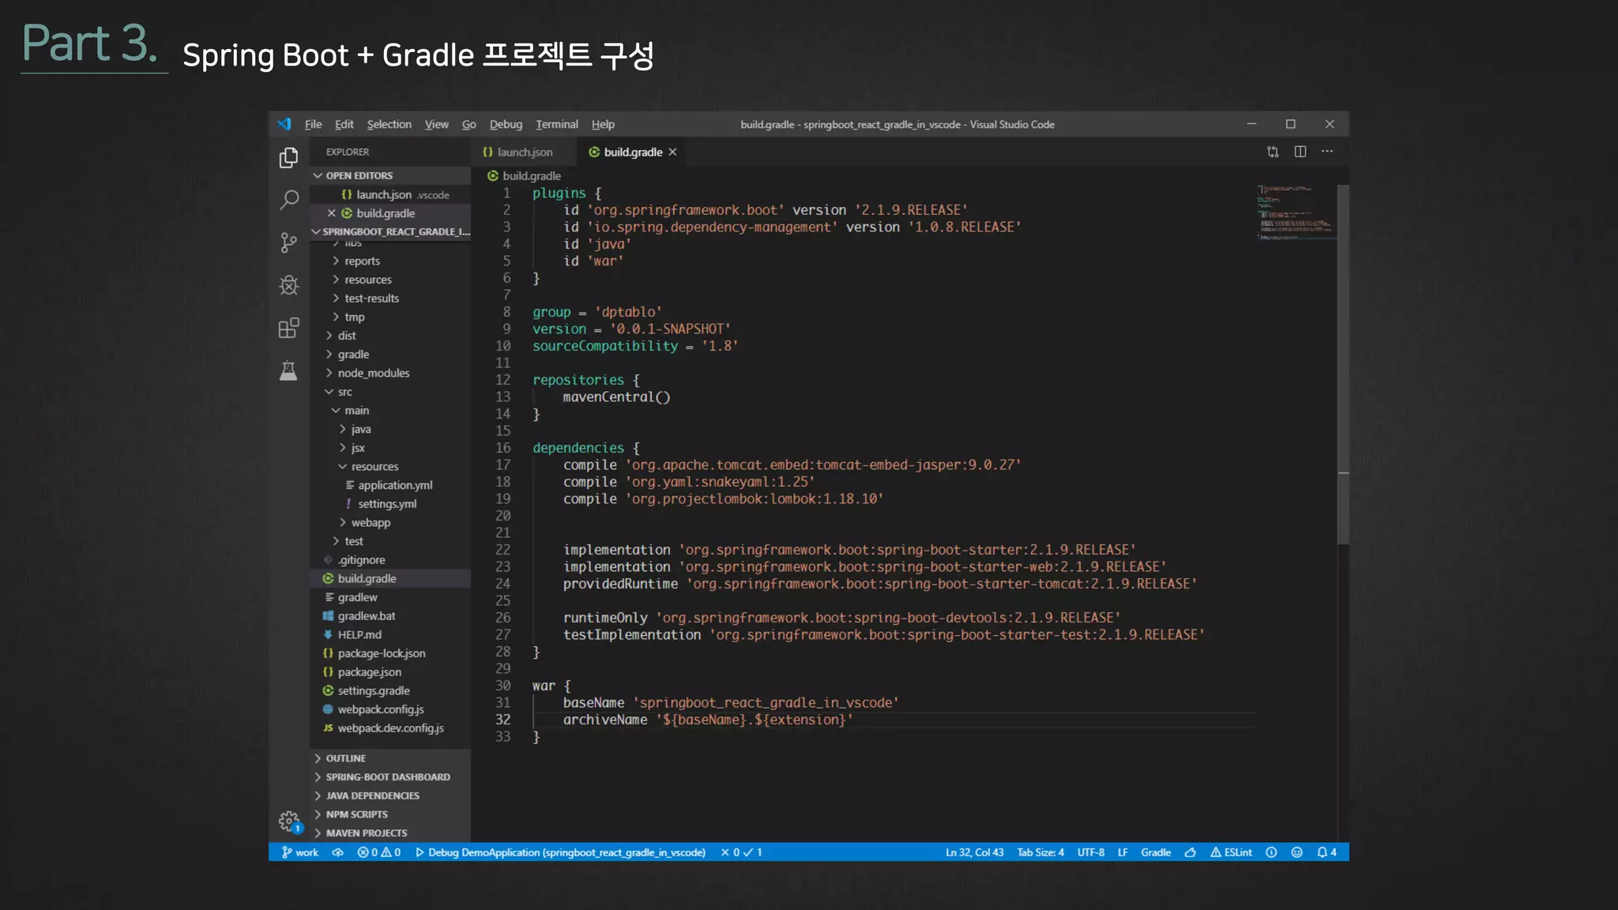This screenshot has width=1618, height=910.
Task: Click the work git branch indicator
Action: [x=300, y=852]
